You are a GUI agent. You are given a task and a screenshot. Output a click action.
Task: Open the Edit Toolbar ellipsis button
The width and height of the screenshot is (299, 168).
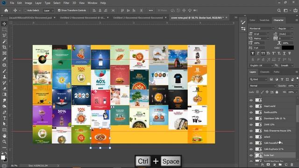click(4, 147)
